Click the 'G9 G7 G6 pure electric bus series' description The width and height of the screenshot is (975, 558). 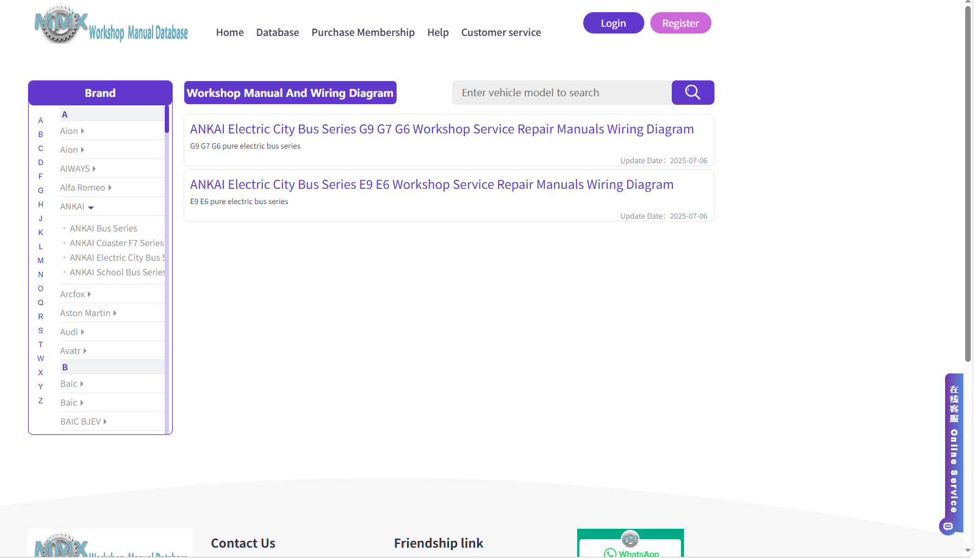[245, 146]
